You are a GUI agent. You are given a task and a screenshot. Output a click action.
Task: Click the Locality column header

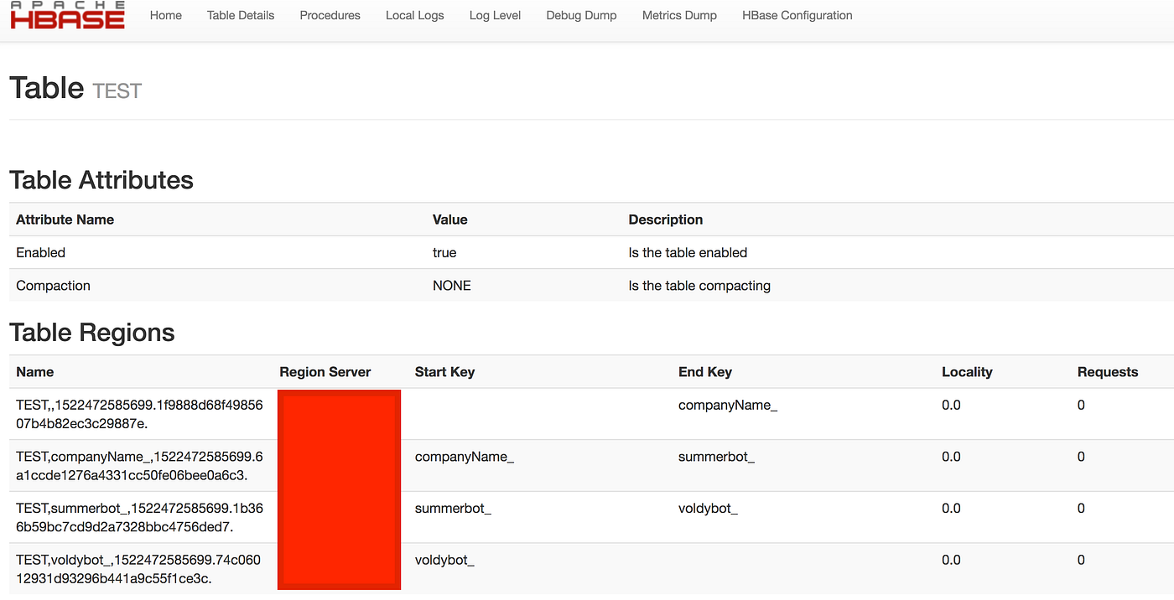[x=967, y=371]
